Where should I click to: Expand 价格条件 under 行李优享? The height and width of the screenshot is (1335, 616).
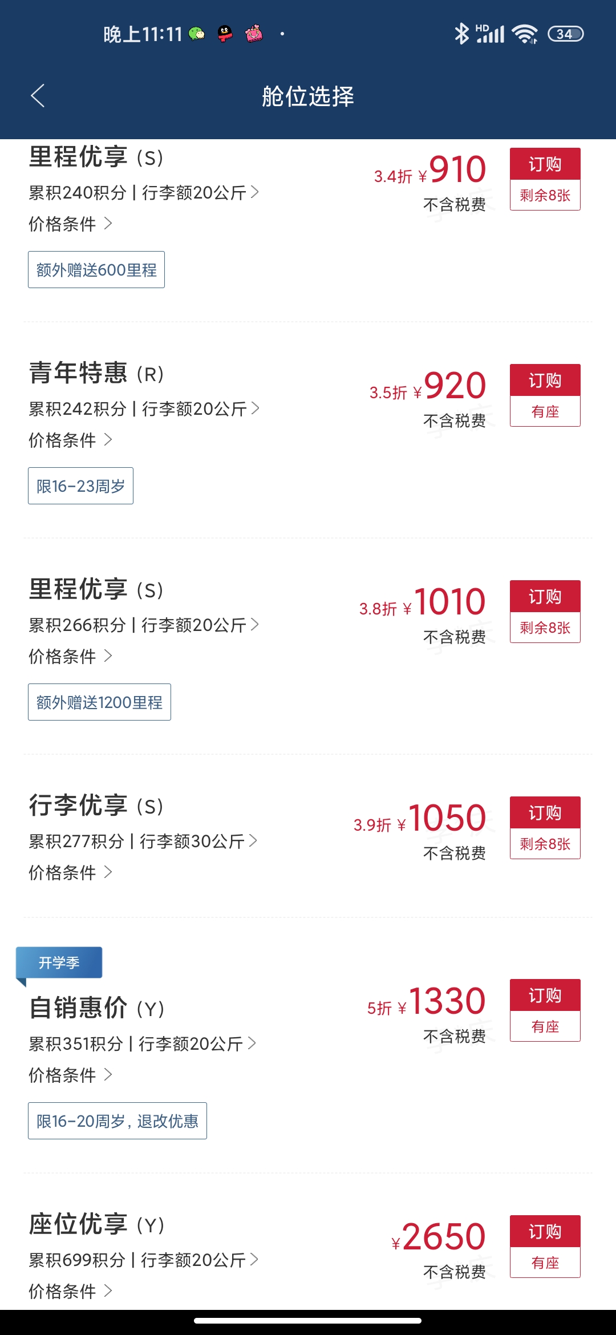[x=71, y=872]
